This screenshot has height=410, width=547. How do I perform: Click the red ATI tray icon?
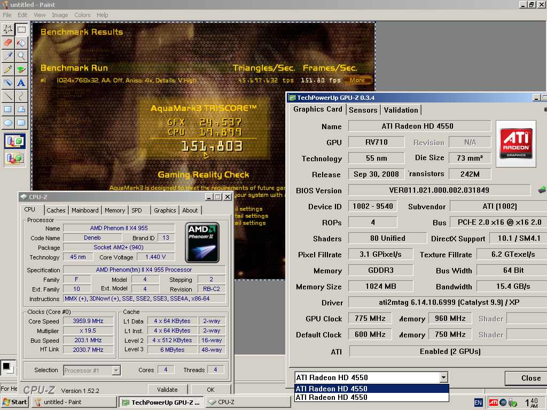click(493, 403)
